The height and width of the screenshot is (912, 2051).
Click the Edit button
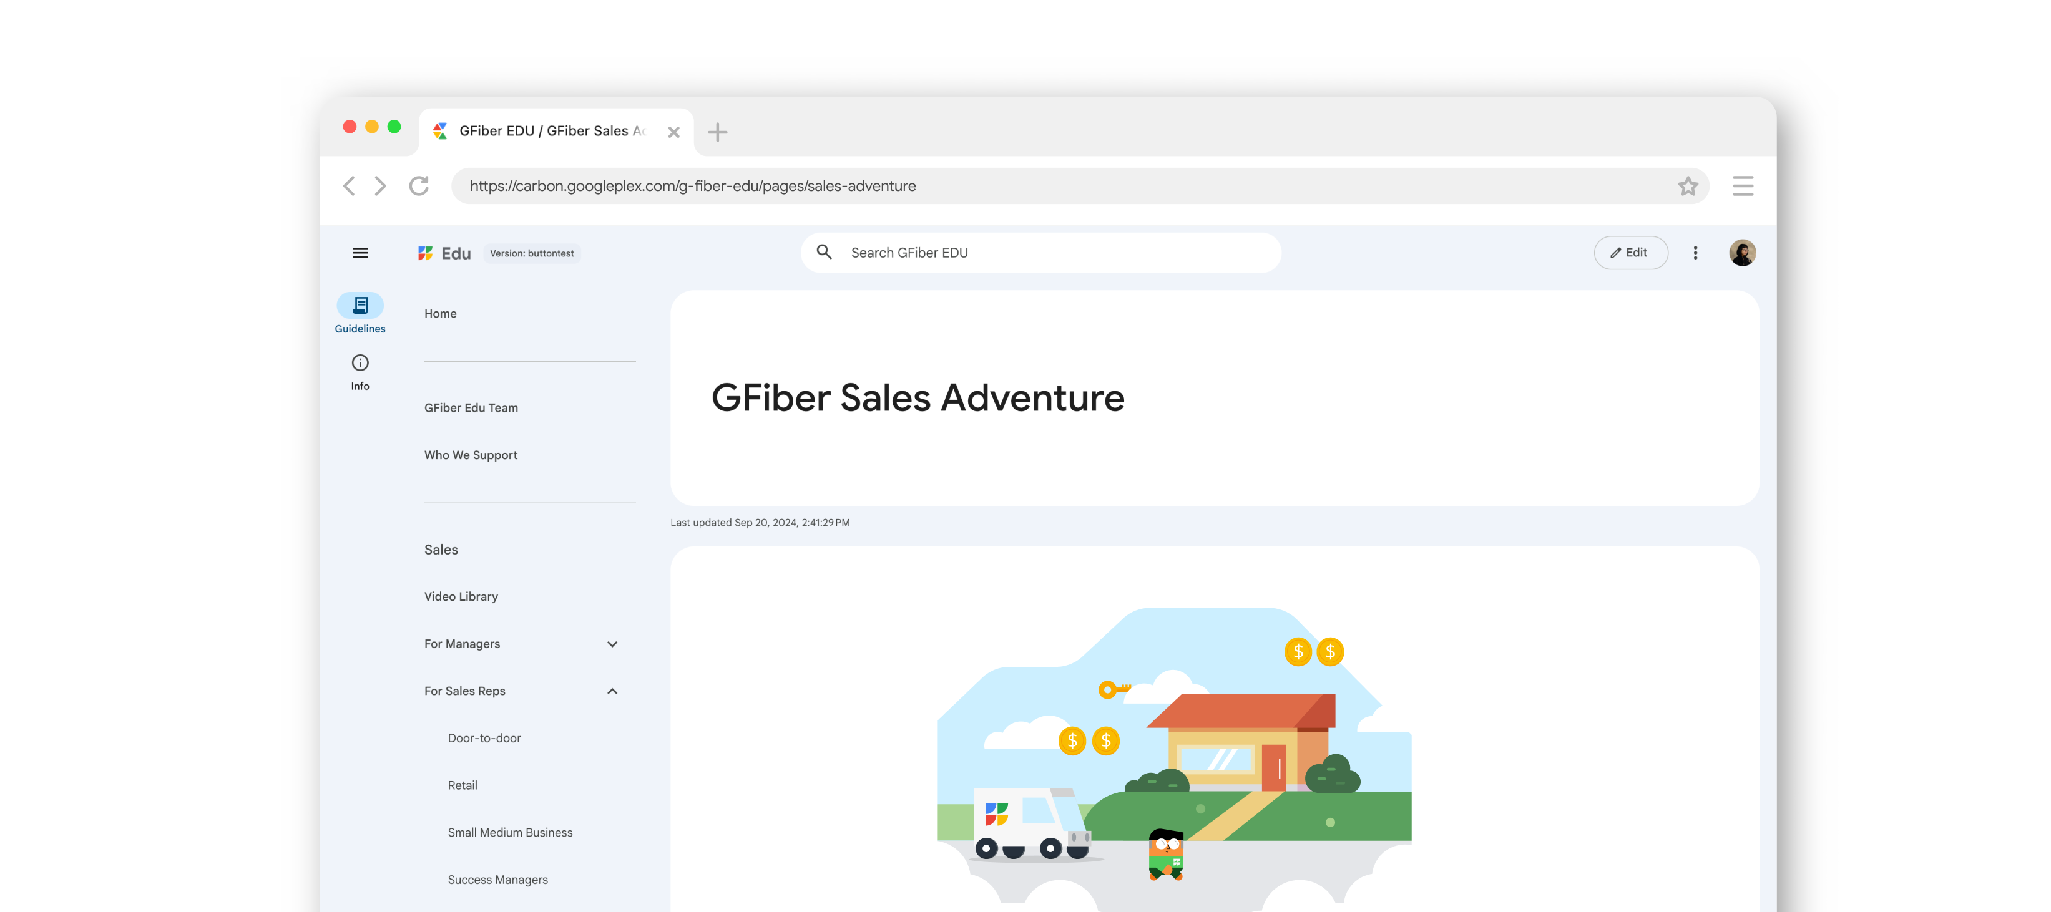(1630, 252)
